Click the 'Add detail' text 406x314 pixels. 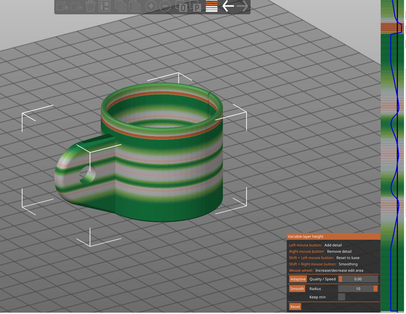click(333, 245)
